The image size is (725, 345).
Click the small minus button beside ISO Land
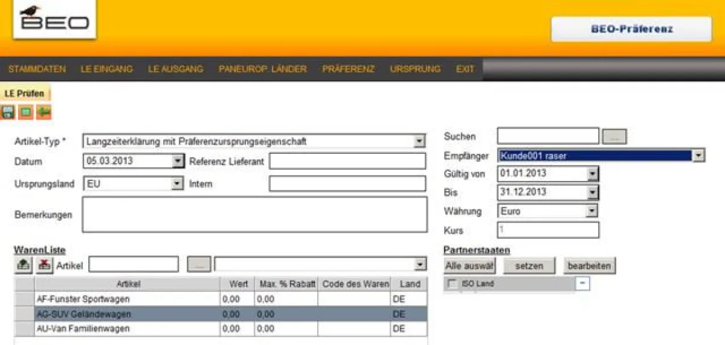pyautogui.click(x=582, y=283)
